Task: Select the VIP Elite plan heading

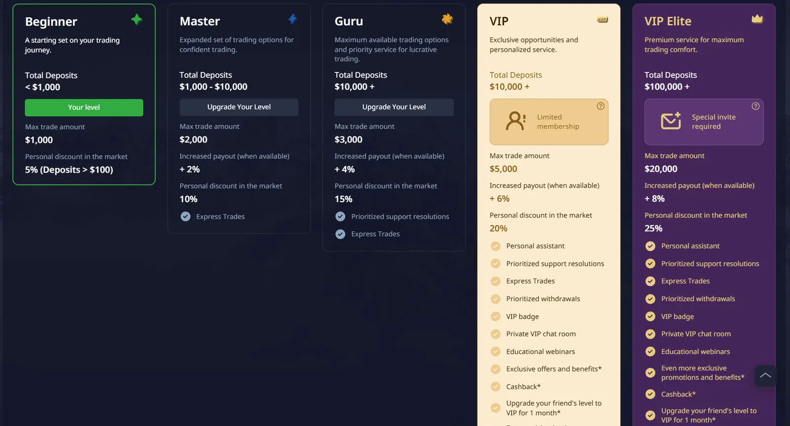Action: (668, 21)
